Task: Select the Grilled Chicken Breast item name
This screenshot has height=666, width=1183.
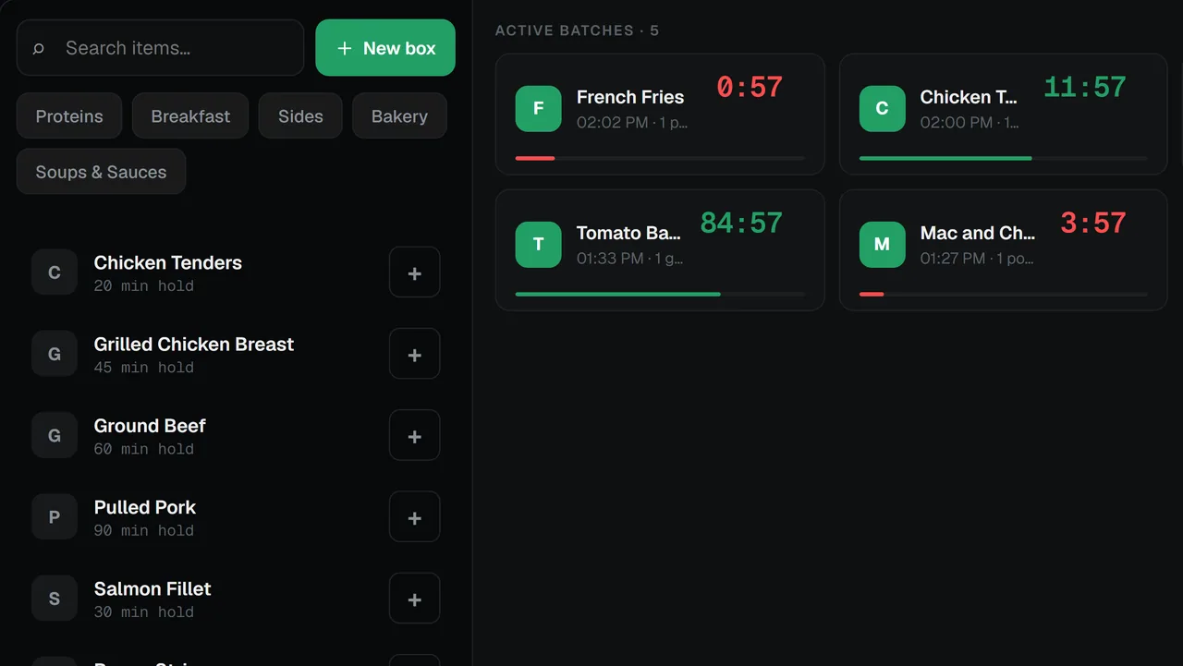Action: (x=193, y=344)
